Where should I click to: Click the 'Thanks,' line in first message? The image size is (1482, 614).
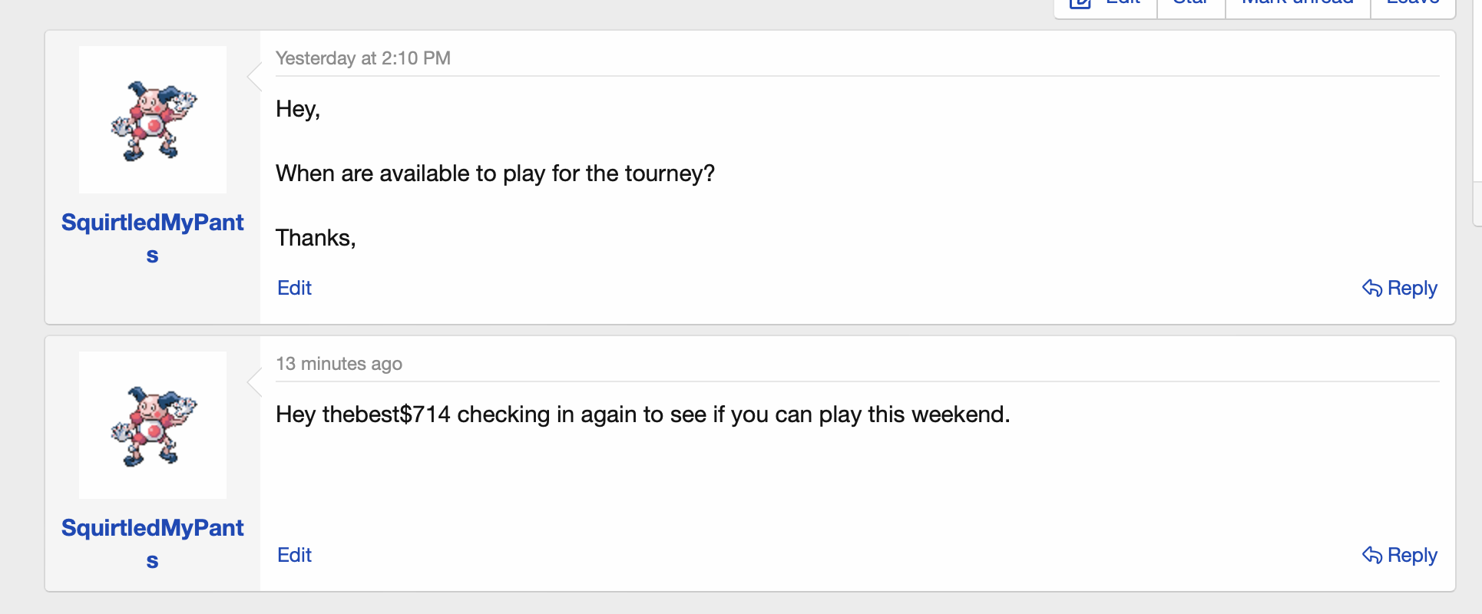click(315, 238)
